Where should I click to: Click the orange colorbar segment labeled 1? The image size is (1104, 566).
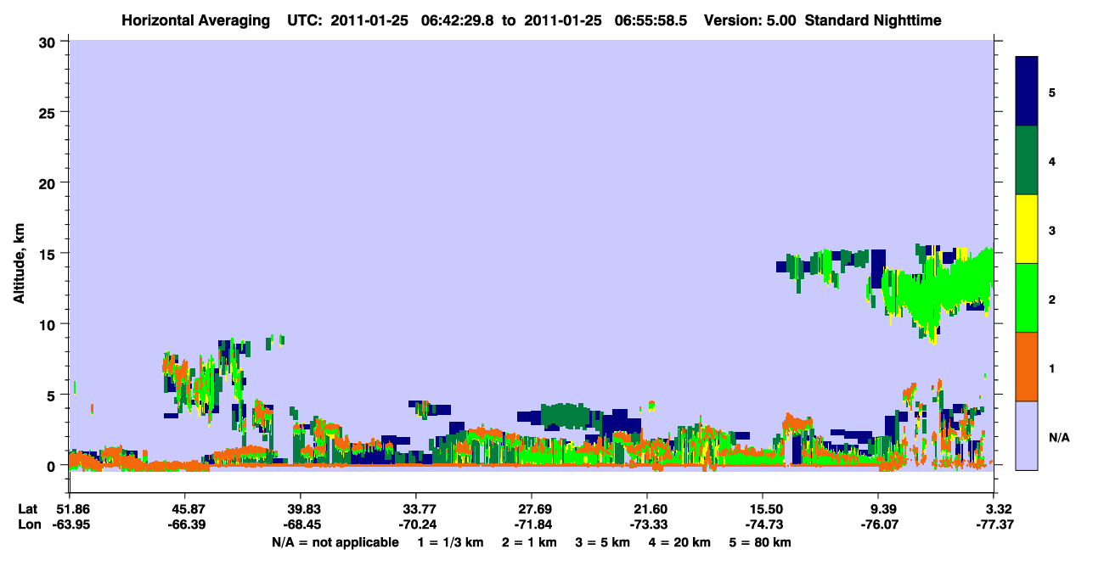click(1027, 367)
